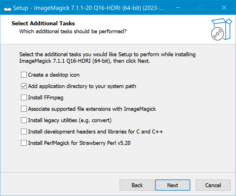The width and height of the screenshot is (236, 196).
Task: Click the instruction paragraph above the checkboxes
Action: tap(107, 57)
